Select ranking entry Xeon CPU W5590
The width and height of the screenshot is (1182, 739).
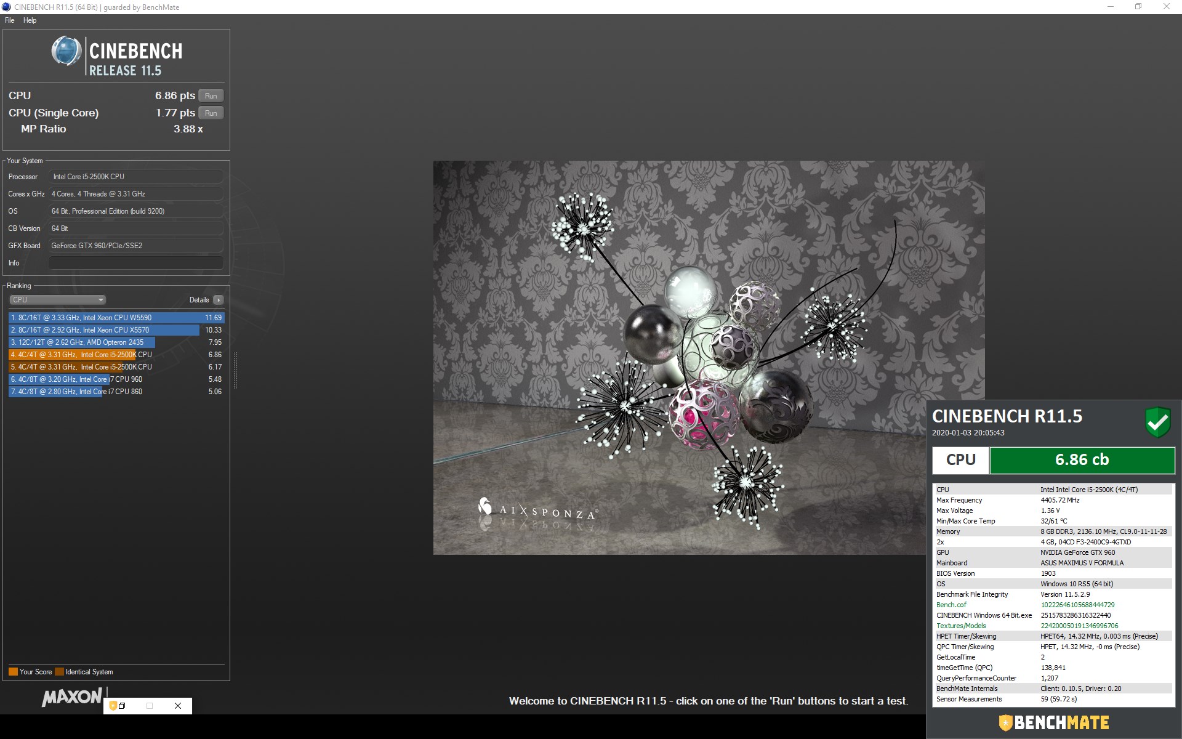pos(116,318)
